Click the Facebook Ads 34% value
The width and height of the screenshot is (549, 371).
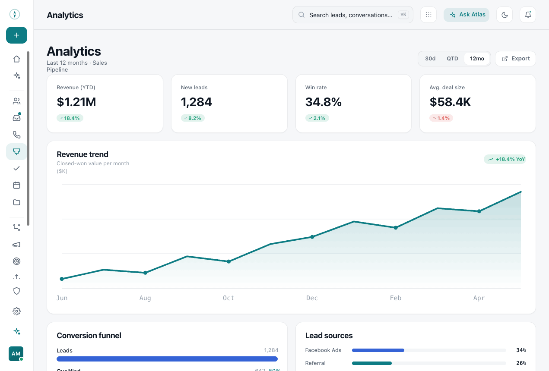(521, 350)
